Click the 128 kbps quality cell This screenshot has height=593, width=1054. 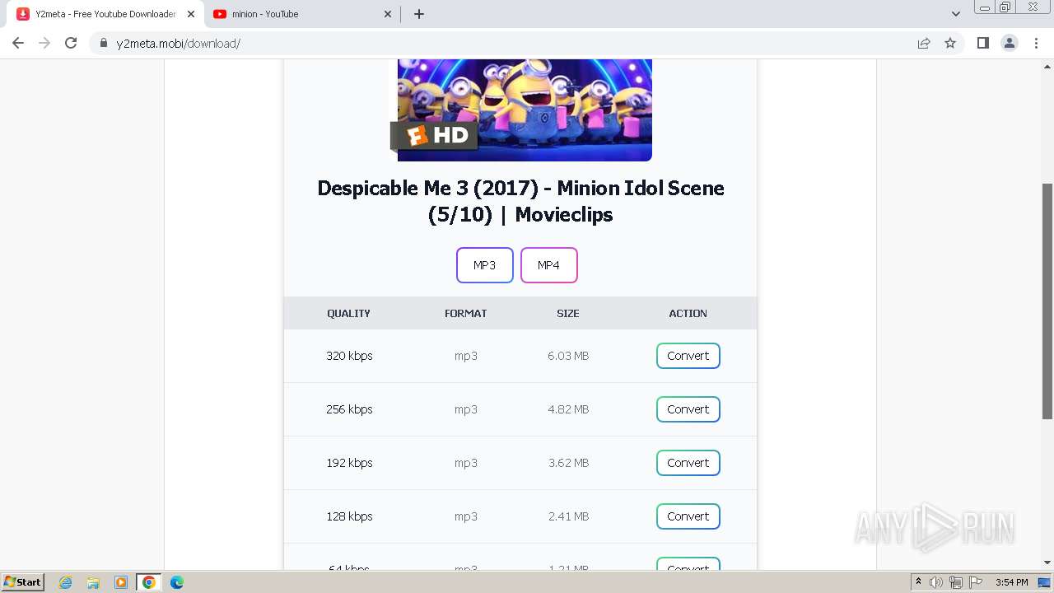[349, 516]
